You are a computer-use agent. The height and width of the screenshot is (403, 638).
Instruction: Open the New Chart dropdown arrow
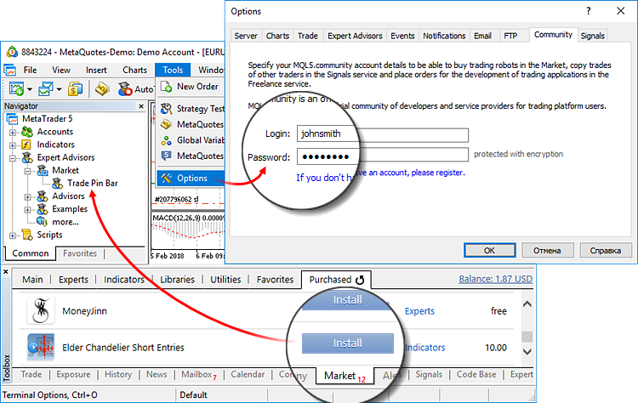click(30, 89)
